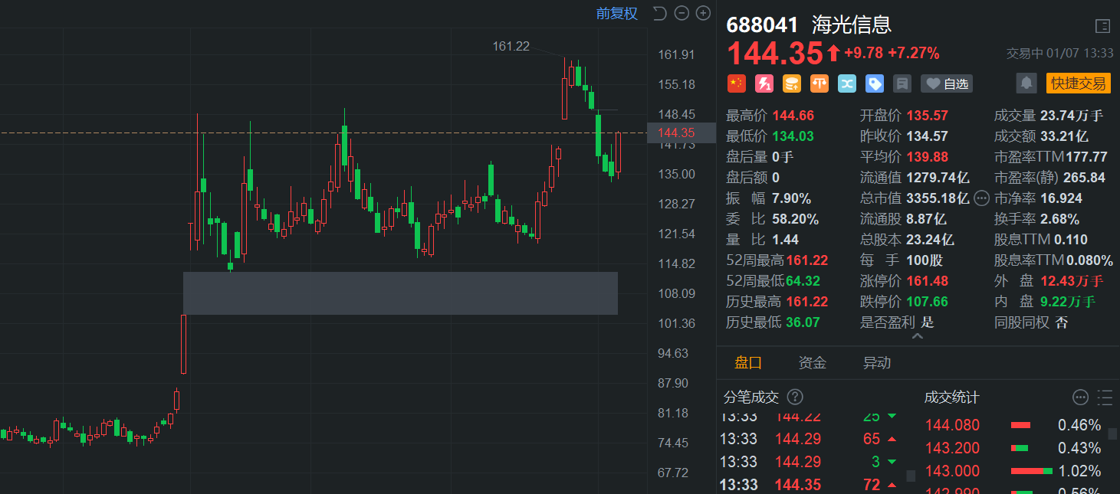Image resolution: width=1120 pixels, height=494 pixels.
Task: Open more options for 成交统计
Action: (x=1081, y=397)
